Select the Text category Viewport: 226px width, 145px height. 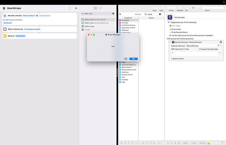(x=128, y=77)
